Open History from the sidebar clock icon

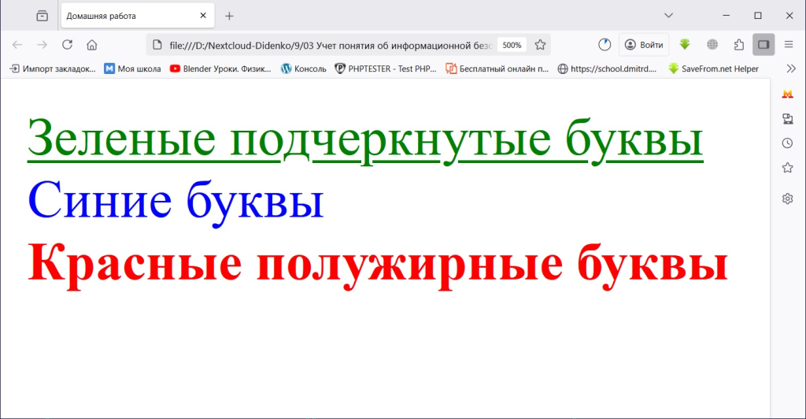[x=787, y=143]
